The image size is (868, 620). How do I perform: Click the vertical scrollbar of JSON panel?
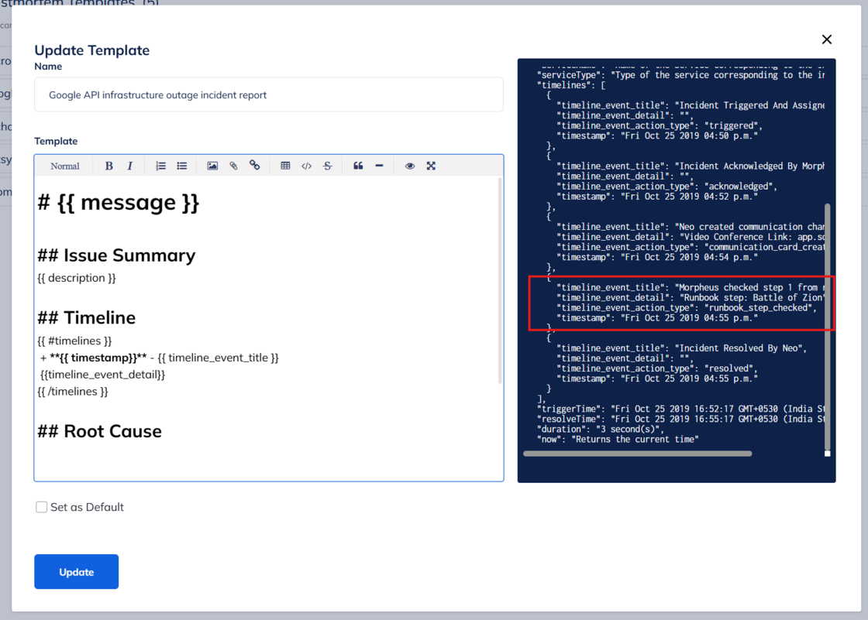[x=828, y=327]
